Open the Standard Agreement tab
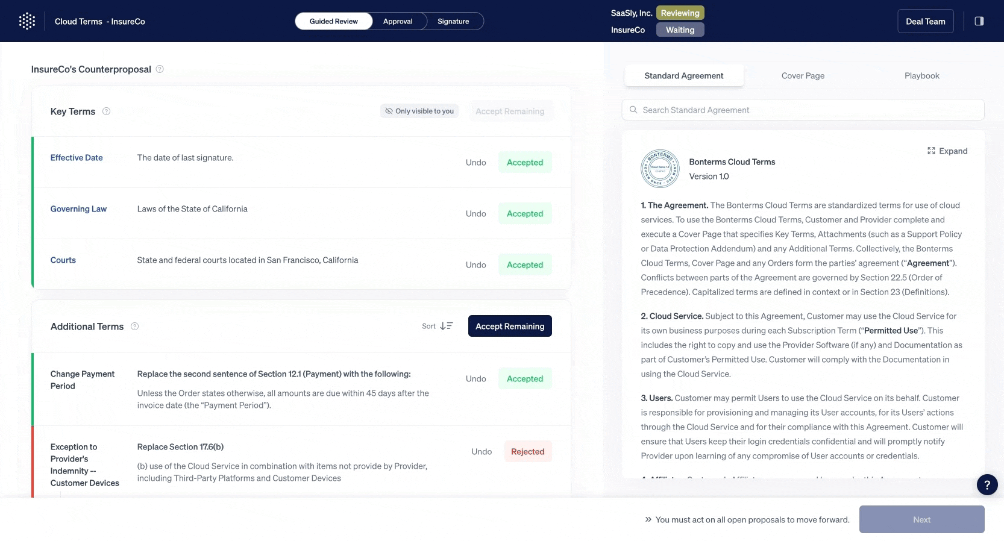 click(684, 76)
